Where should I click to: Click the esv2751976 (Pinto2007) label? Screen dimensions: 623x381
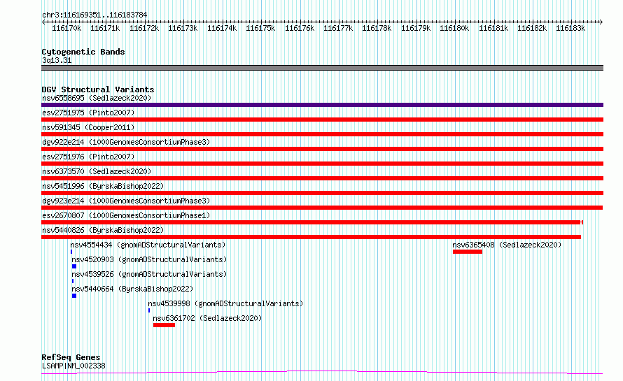click(88, 157)
